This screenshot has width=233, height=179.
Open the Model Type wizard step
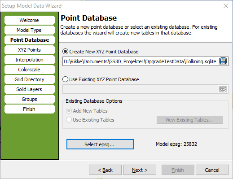30,30
